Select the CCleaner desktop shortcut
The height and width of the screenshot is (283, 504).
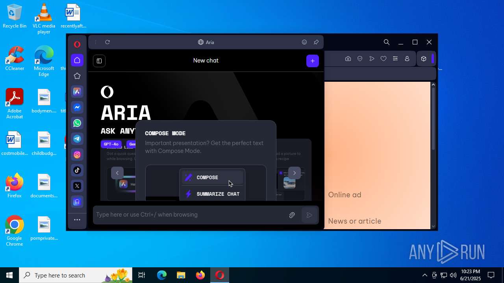[15, 59]
